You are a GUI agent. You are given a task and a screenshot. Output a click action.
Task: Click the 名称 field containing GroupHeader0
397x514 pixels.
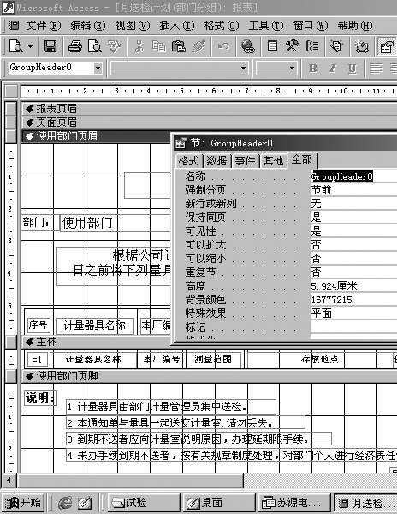[353, 176]
